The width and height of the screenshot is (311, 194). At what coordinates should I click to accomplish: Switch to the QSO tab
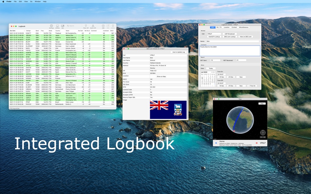(x=212, y=27)
